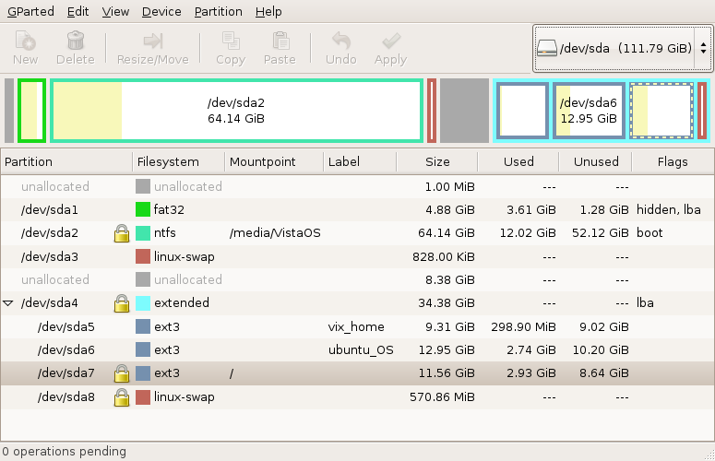Click the red linux-swap swatch for /dev/sda3
Viewport: 715px width, 461px height.
coord(143,256)
